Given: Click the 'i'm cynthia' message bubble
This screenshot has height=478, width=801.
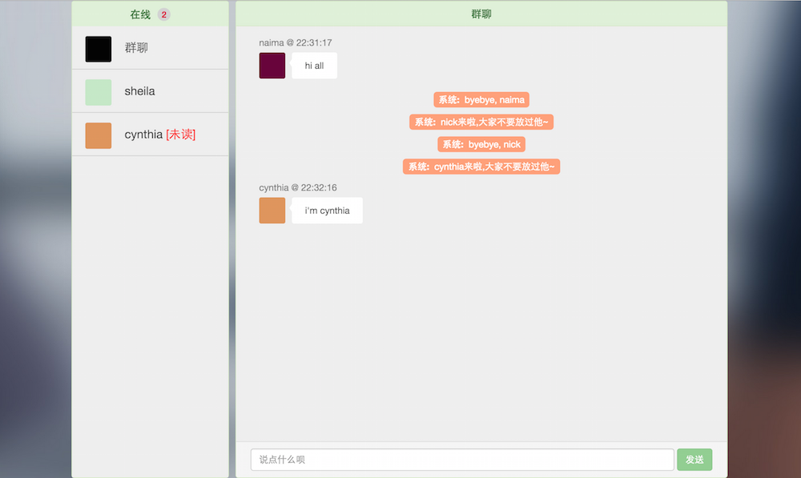Looking at the screenshot, I should [x=327, y=211].
